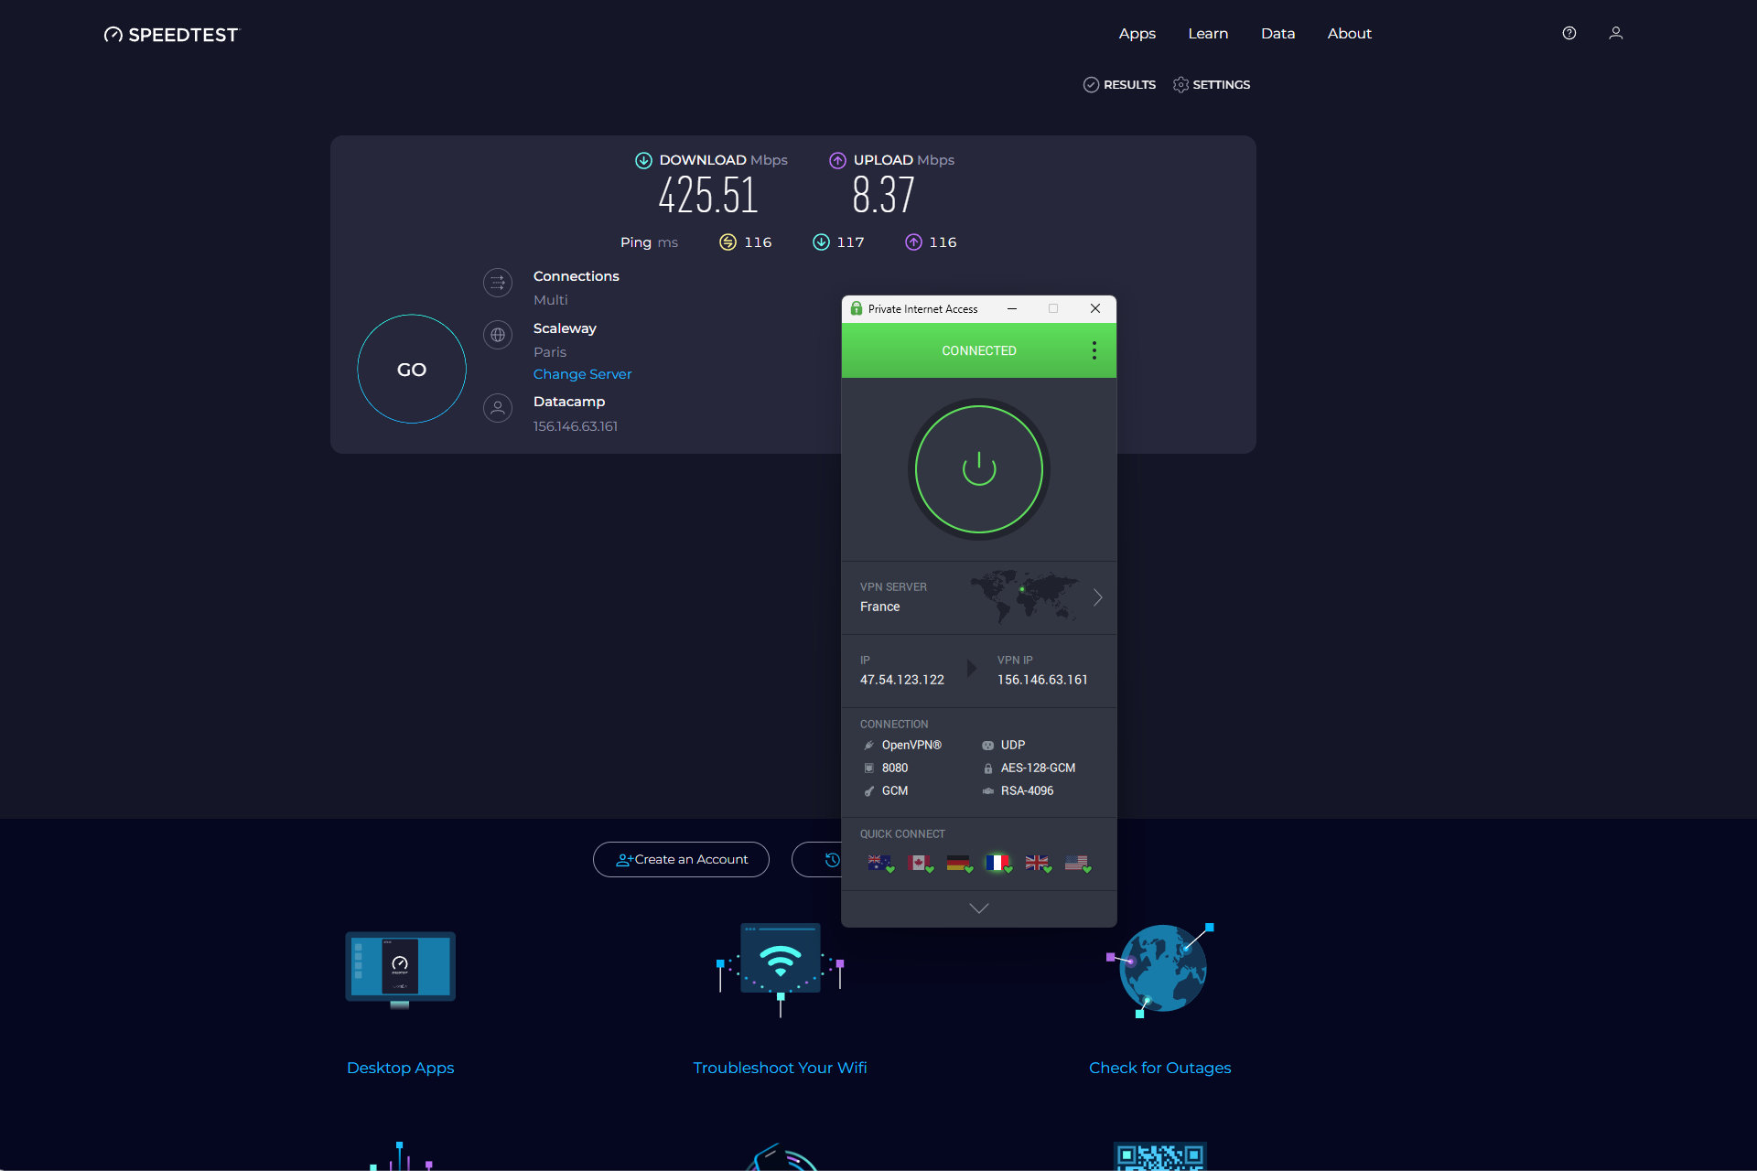Click the Desktop Apps monitor illustration
1757x1171 pixels.
(x=400, y=970)
